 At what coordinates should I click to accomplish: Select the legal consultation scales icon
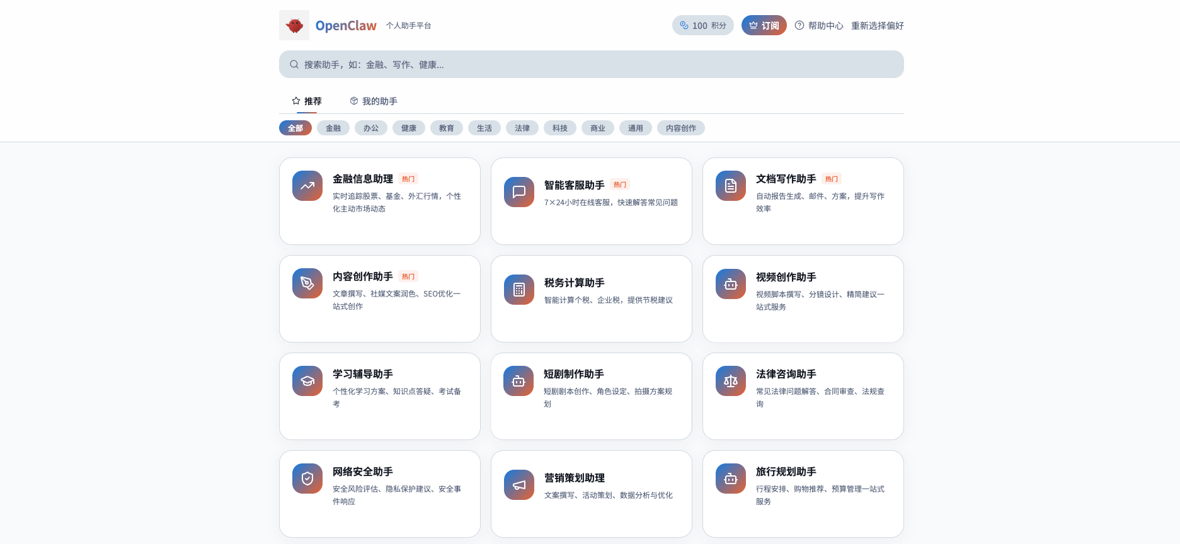click(731, 381)
